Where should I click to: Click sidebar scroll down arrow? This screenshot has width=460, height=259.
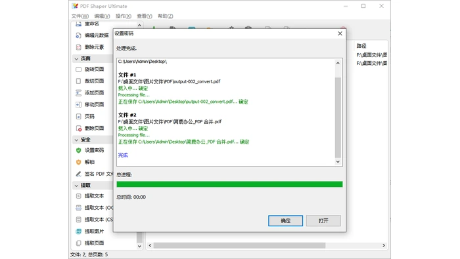click(x=139, y=246)
